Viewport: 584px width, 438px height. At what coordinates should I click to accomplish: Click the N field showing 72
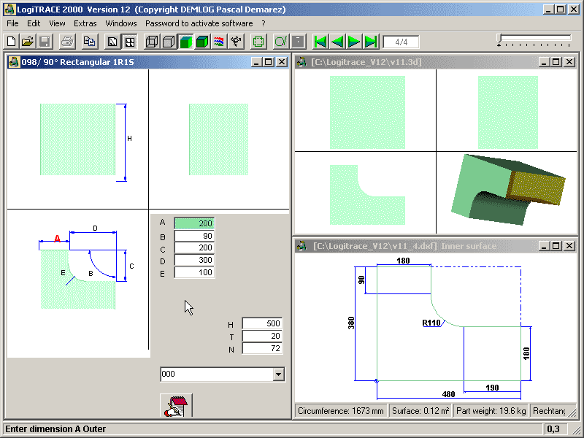(262, 348)
